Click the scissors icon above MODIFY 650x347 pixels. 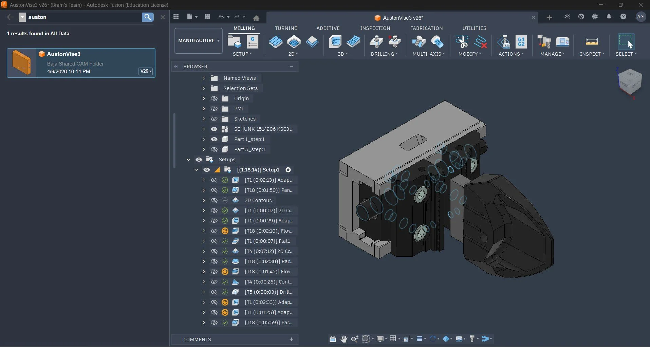tap(462, 42)
